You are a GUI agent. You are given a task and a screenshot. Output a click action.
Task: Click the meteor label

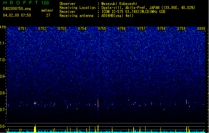click(x=47, y=10)
